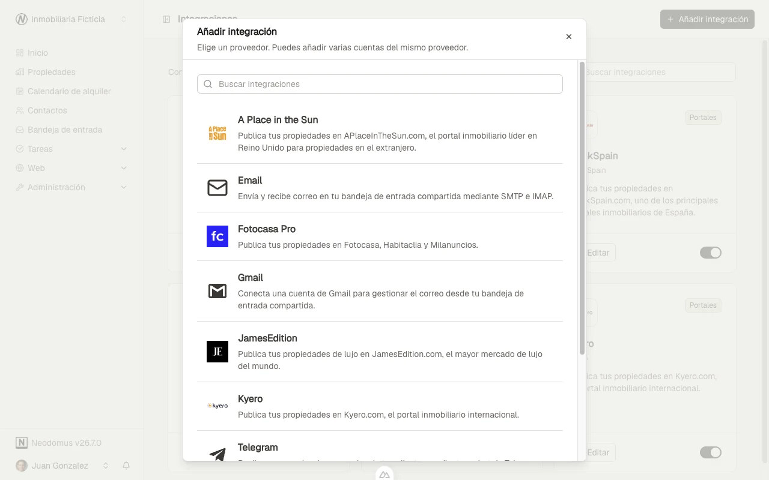Open notifications bell icon

pos(126,466)
